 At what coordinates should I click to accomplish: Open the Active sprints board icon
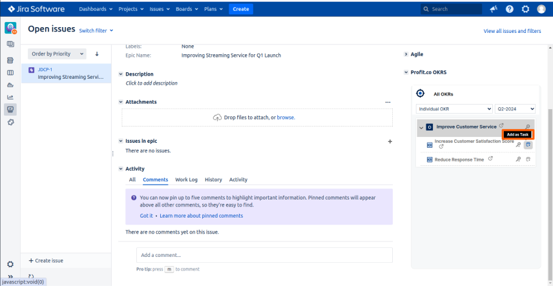point(10,73)
